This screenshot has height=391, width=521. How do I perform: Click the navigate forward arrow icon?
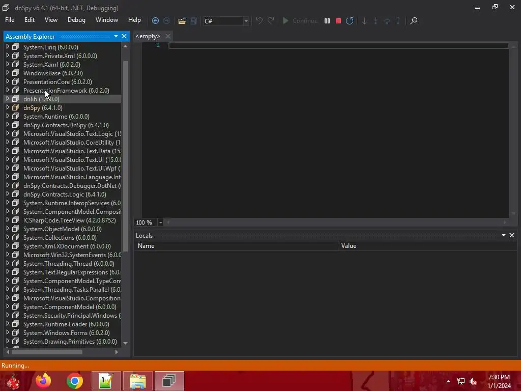(166, 20)
